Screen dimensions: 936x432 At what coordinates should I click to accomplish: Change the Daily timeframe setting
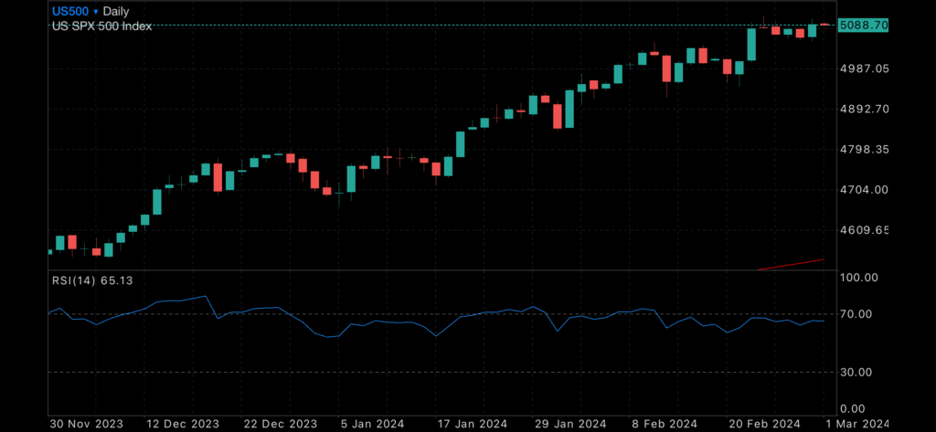click(x=116, y=11)
